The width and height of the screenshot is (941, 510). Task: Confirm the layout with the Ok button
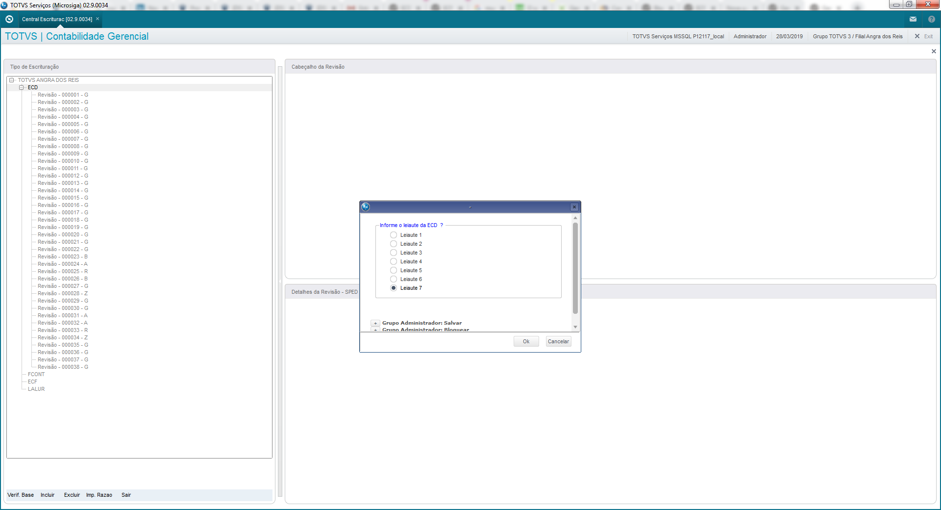[526, 341]
